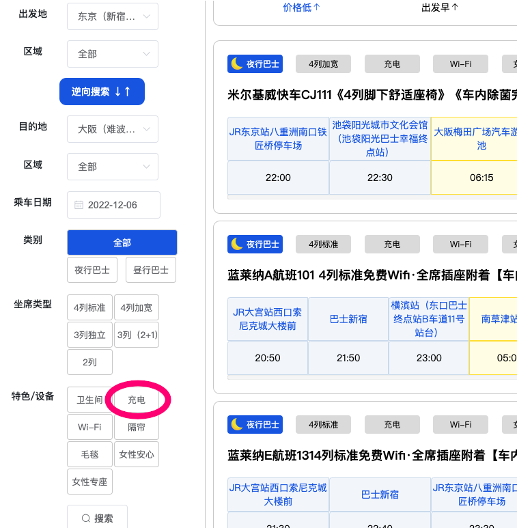Open 池袋阳光城市文化会馆 stop link
This screenshot has width=517, height=528.
pos(380,139)
